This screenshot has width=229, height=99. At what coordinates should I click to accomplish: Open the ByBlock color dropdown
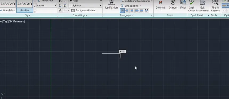[85, 6]
